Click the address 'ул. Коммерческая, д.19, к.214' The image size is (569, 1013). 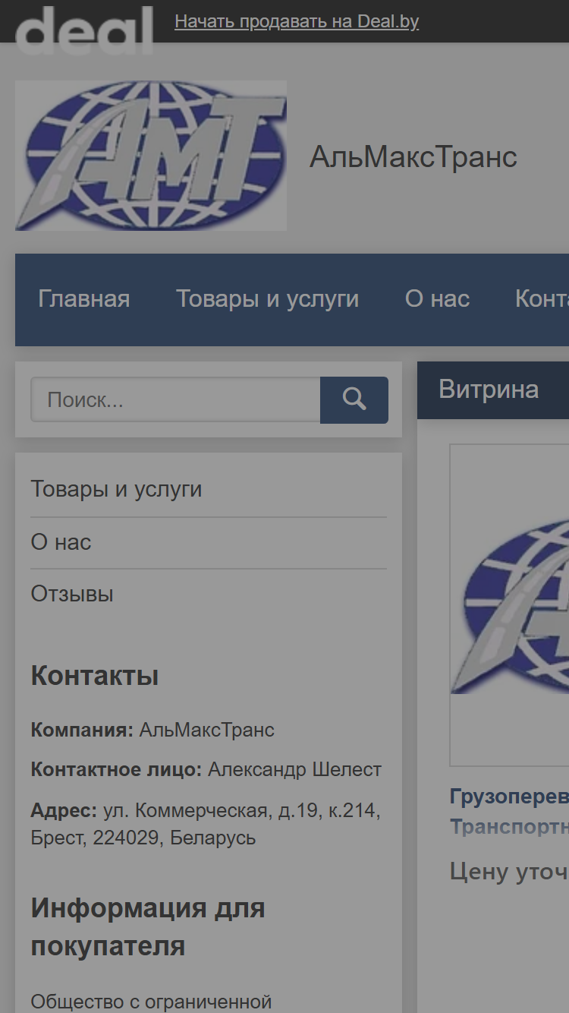click(x=242, y=811)
